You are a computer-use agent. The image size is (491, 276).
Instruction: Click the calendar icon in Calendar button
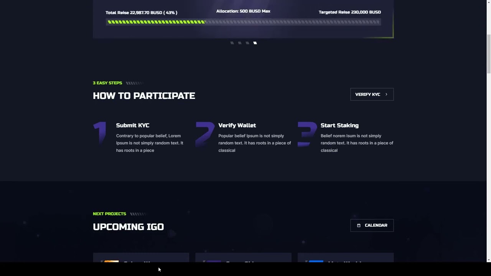click(x=359, y=225)
